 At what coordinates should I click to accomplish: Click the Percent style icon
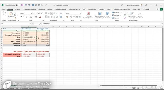point(71,17)
